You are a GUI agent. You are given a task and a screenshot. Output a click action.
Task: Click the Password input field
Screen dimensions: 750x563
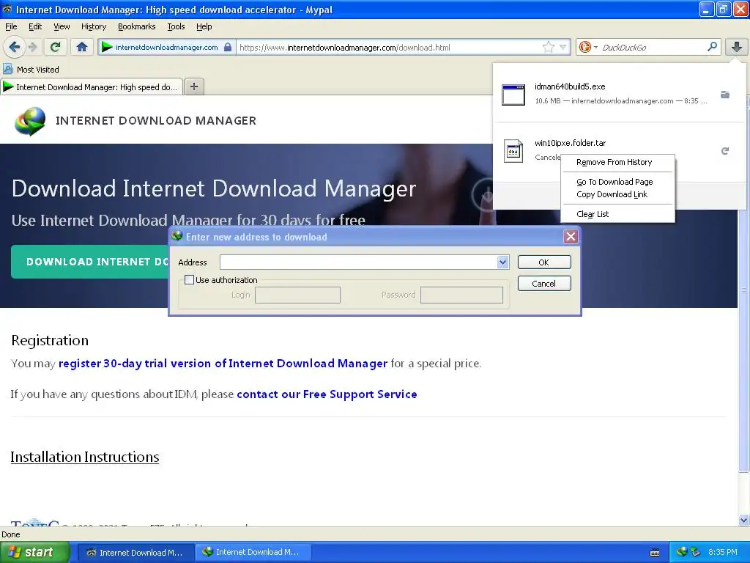point(461,295)
